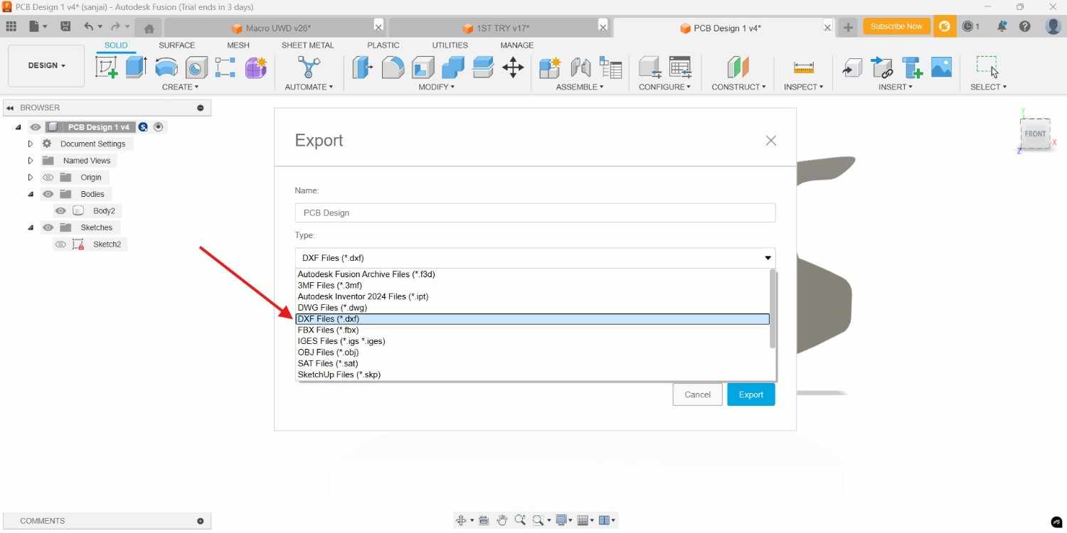Choose DWG Files (*.dwg) from the list

(533, 308)
